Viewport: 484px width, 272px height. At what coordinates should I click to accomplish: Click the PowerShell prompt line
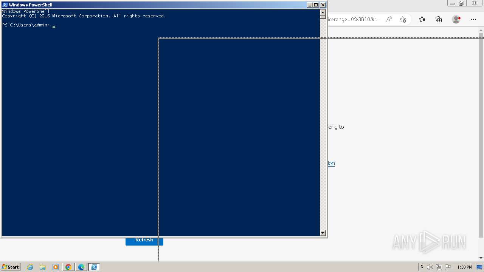click(29, 25)
